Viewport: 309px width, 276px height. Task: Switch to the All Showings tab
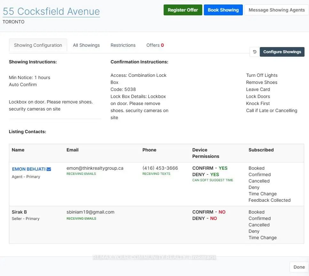[86, 45]
